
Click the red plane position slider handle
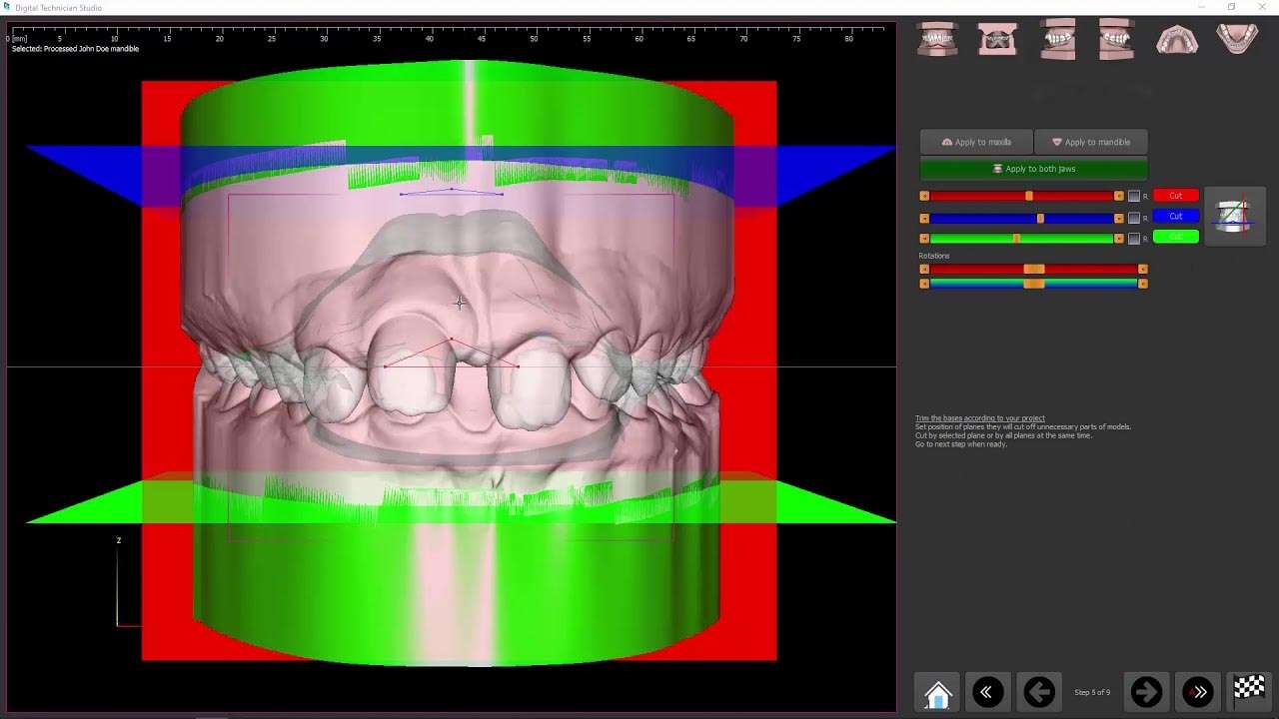tap(1029, 197)
